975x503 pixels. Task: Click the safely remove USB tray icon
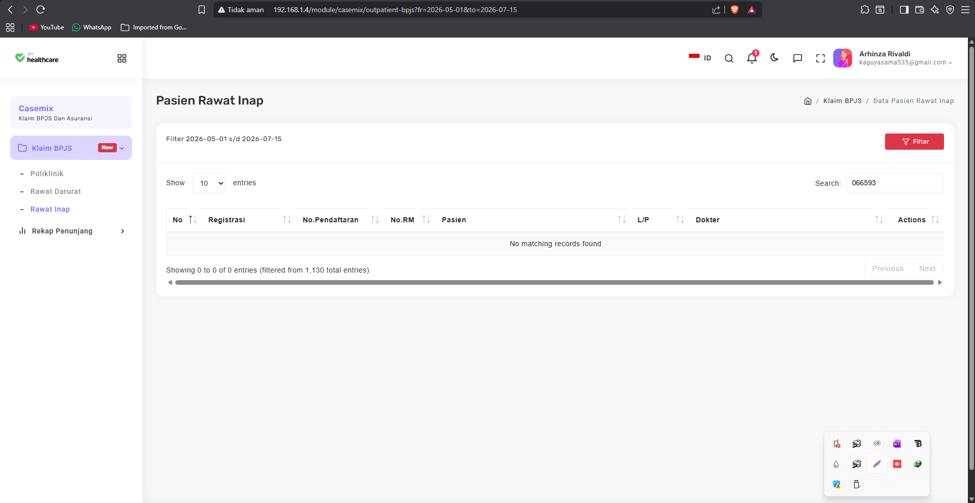point(857,484)
